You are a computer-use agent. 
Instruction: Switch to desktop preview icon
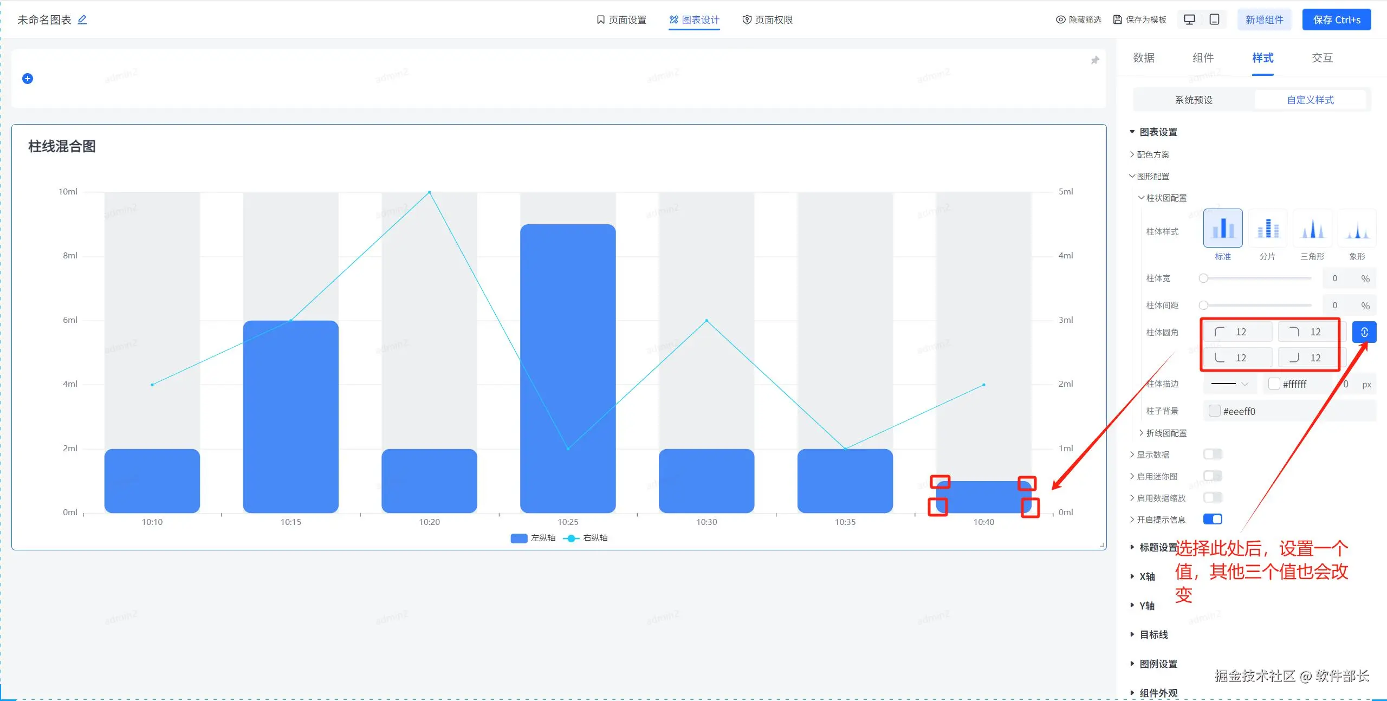[1189, 20]
